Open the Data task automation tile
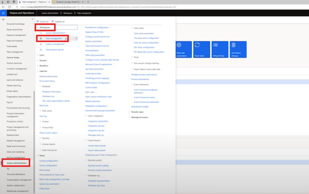The width and height of the screenshot is (309, 194). (x=183, y=49)
